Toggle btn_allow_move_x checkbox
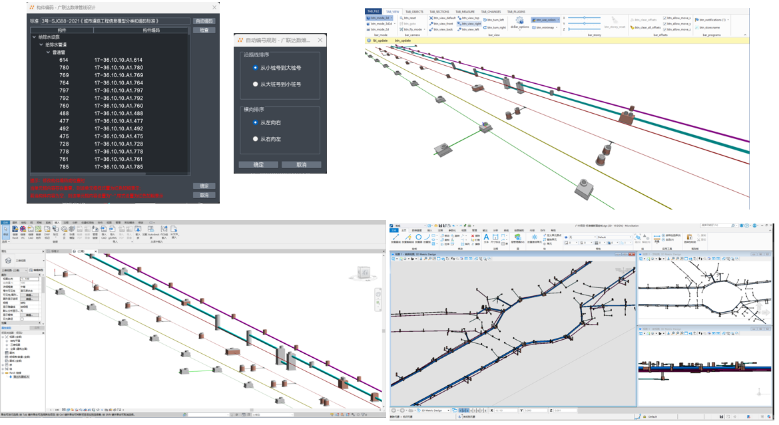This screenshot has width=779, height=425. click(x=665, y=18)
